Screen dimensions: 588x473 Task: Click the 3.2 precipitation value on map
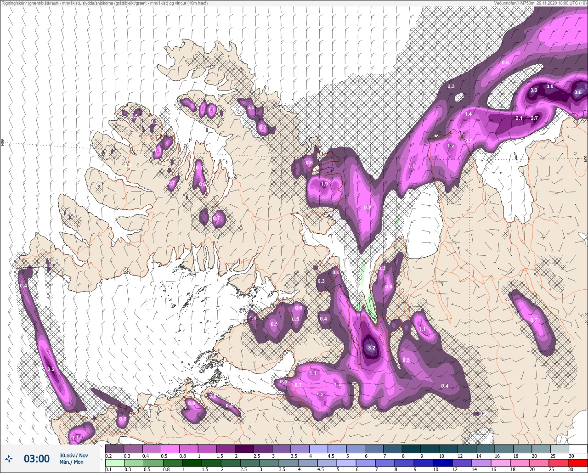(x=372, y=348)
